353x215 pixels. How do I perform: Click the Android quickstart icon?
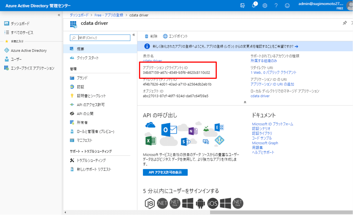pyautogui.click(x=200, y=203)
